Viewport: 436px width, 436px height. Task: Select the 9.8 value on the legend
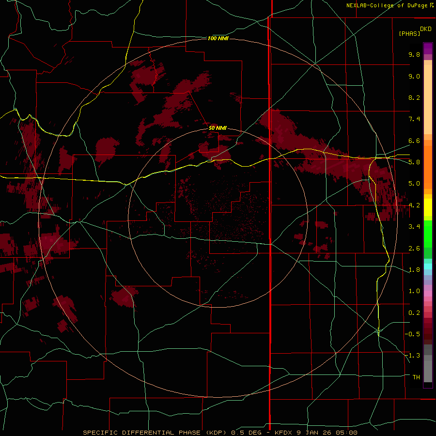tap(414, 54)
